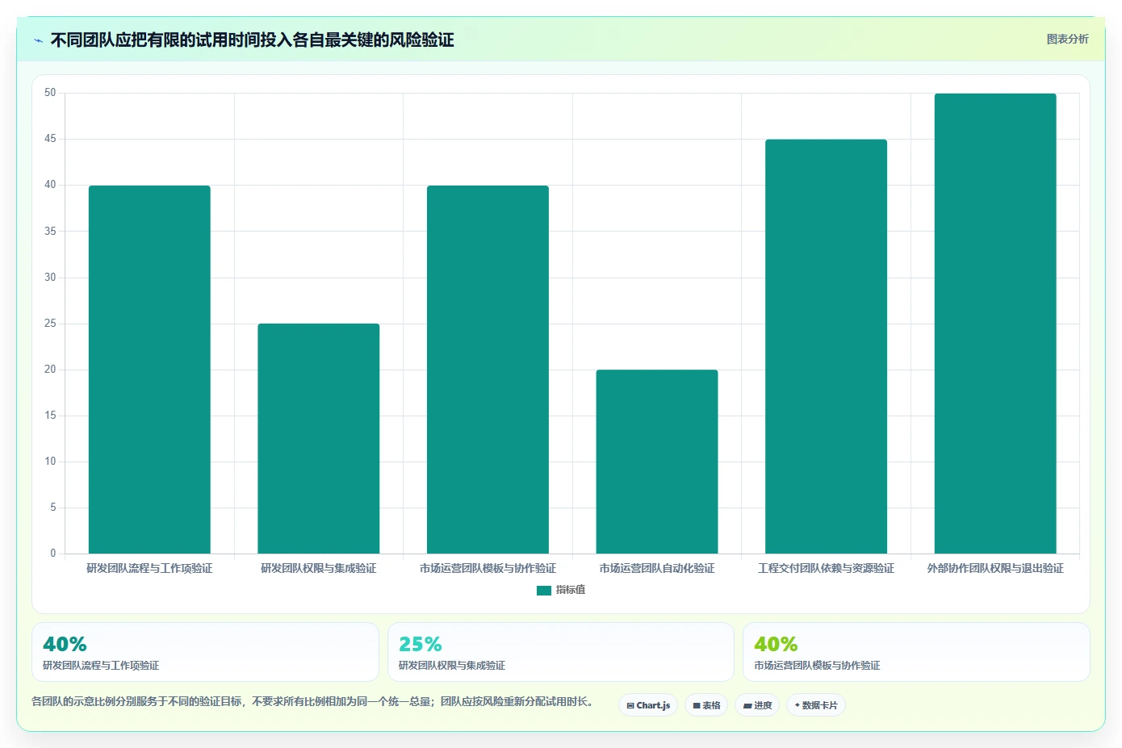The image size is (1122, 748).
Task: Click the 市场运营团队自动化验证 axis label
Action: (x=657, y=568)
